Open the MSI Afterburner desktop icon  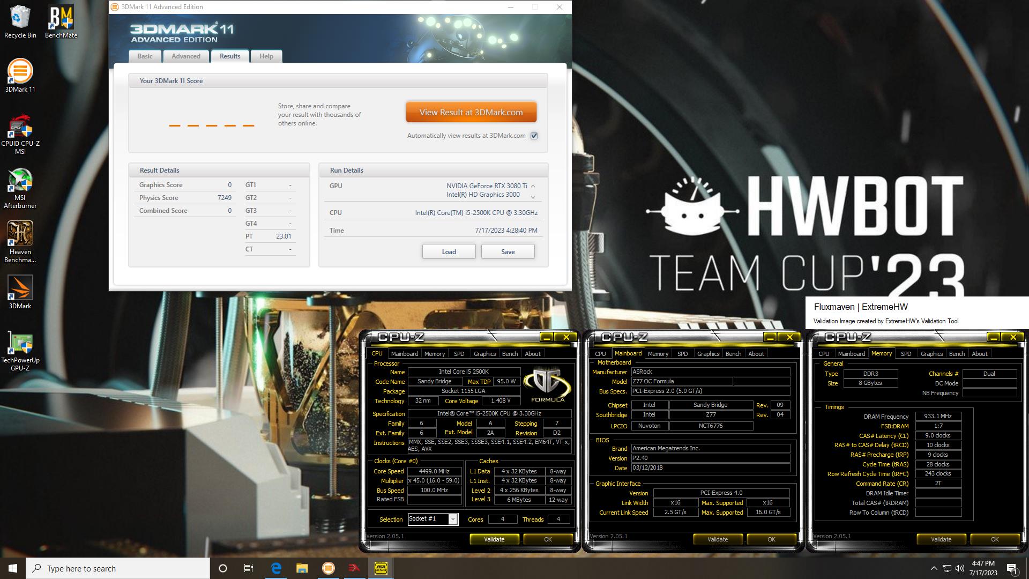20,189
